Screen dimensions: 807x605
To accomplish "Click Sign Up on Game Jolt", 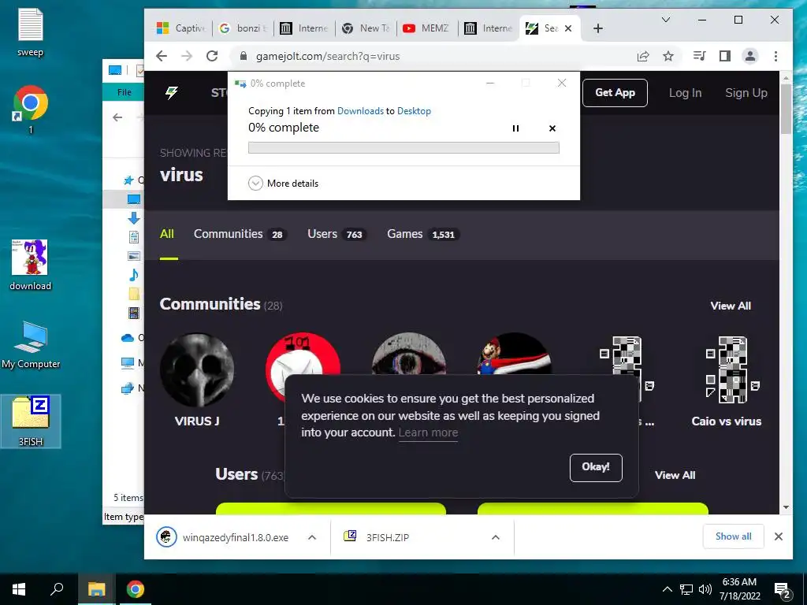I will click(746, 93).
